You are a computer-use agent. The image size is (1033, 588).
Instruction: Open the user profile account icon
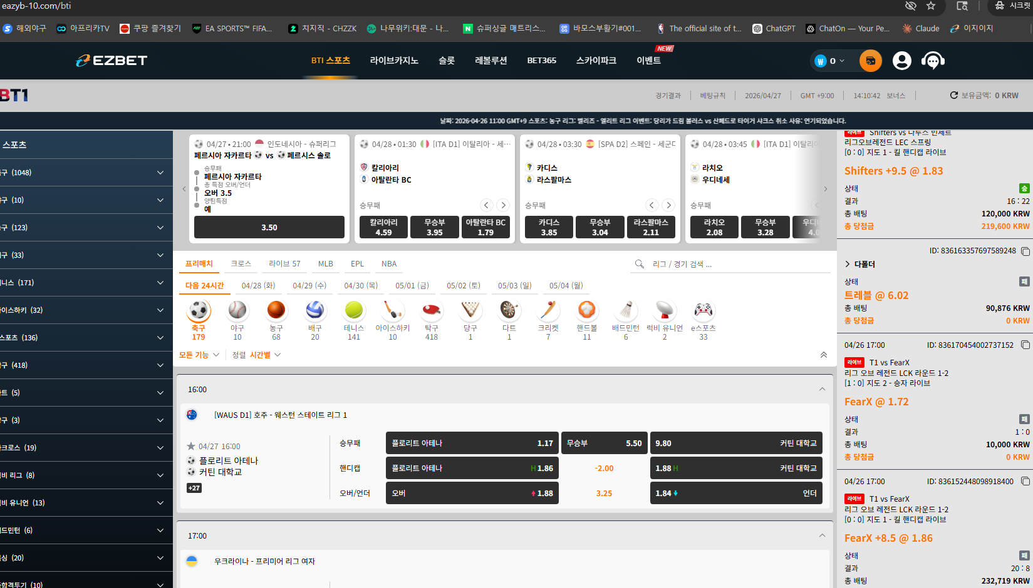point(901,61)
